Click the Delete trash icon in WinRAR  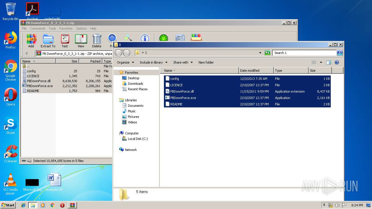(x=97, y=41)
